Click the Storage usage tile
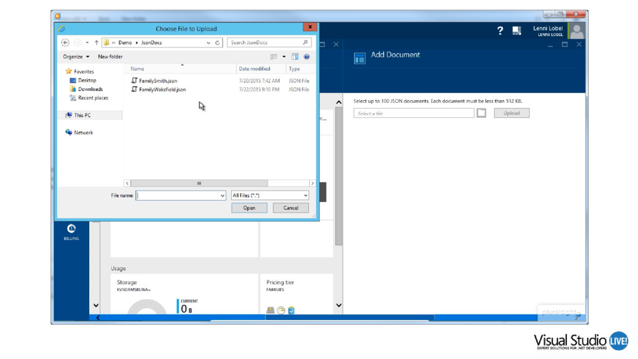Image resolution: width=638 pixels, height=359 pixels. point(184,294)
